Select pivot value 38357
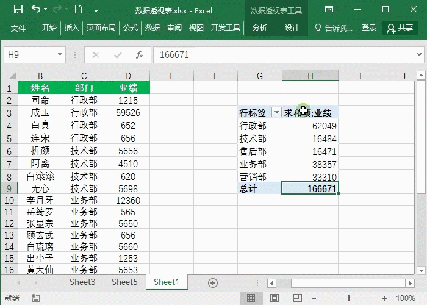 click(310, 164)
